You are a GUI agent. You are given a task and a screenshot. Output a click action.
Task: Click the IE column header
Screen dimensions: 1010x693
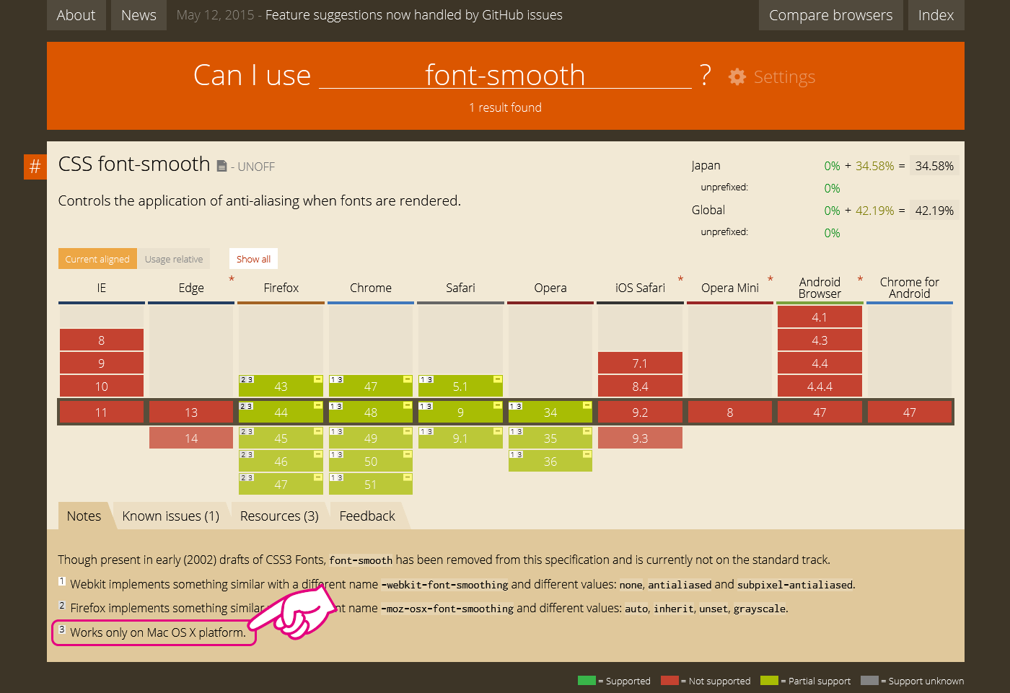point(102,288)
